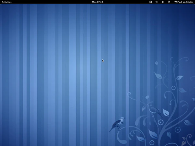
Task: Click the 'Mon' day text in the top bar
Action: [94, 2]
